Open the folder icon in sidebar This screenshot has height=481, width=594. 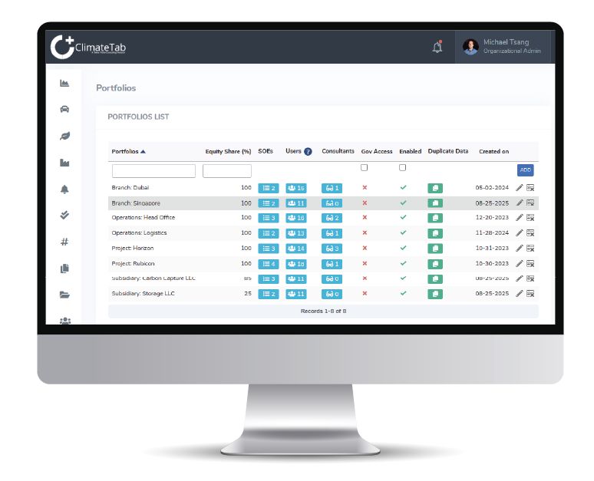coord(64,295)
